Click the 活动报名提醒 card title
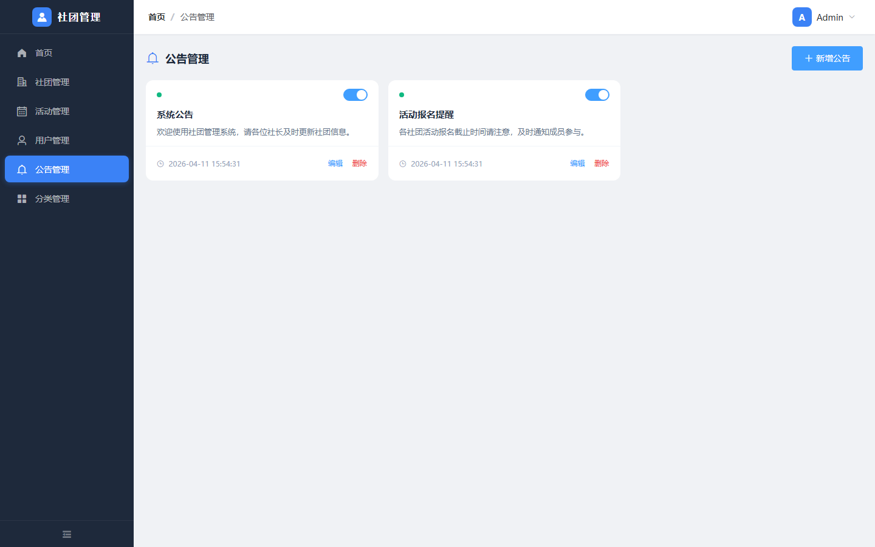 pos(427,115)
